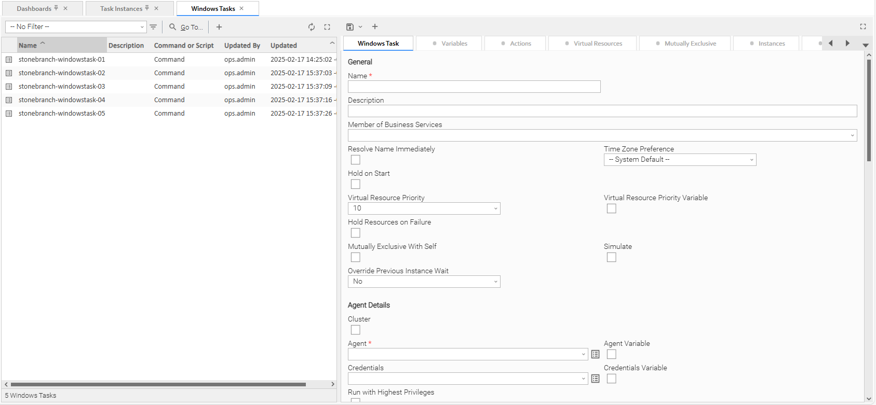Enable Resolve Name Immediately checkbox
876x405 pixels.
(356, 160)
